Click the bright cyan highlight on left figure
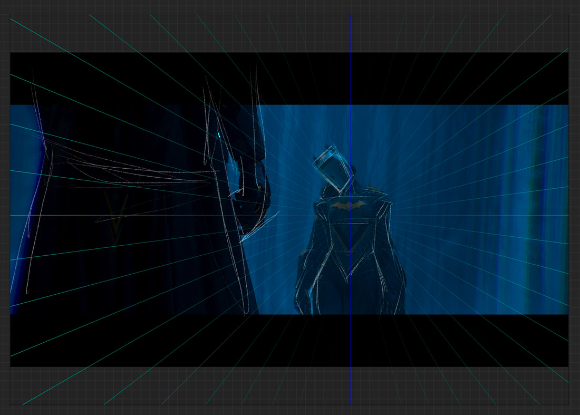The height and width of the screenshot is (415, 580). click(219, 136)
